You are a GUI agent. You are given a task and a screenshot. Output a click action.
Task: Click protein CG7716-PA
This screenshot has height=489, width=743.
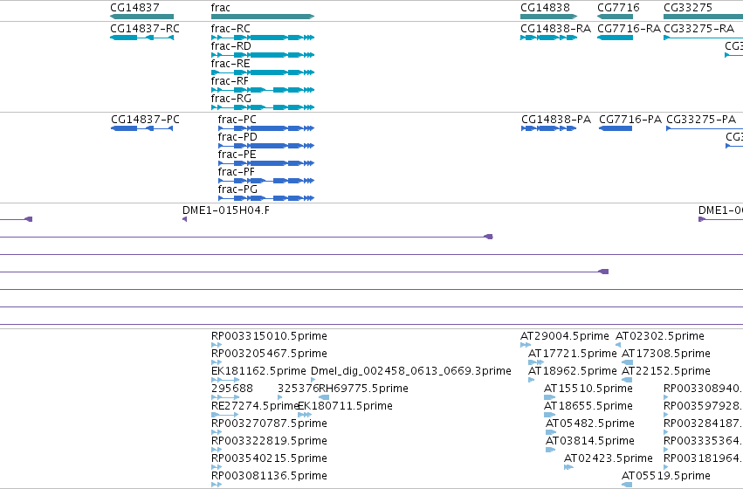click(616, 128)
